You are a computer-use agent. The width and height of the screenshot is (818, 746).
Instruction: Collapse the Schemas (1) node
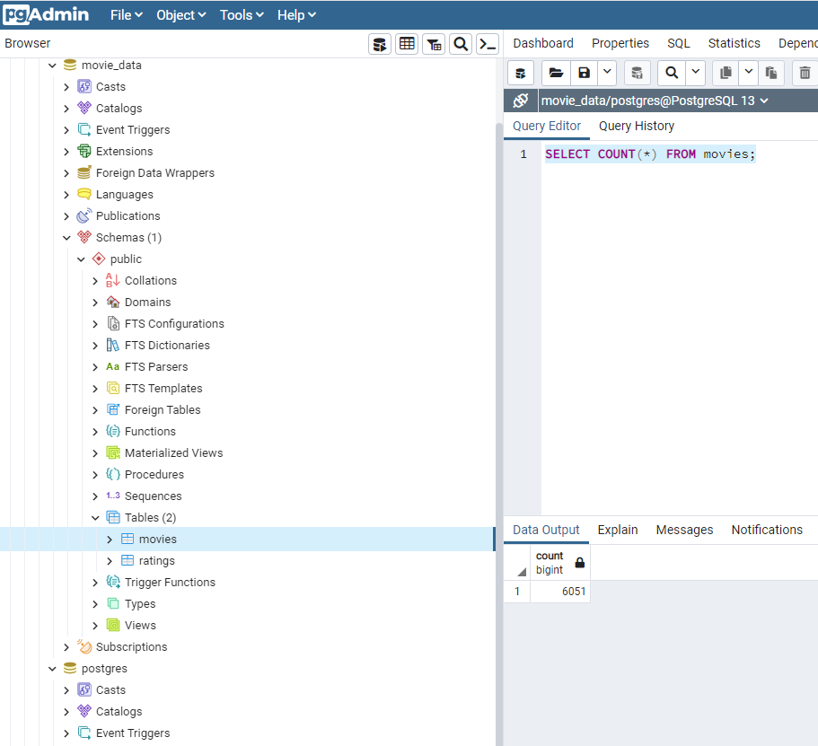pyautogui.click(x=66, y=238)
